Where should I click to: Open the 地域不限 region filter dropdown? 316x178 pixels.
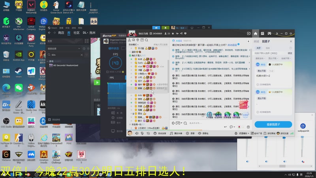click(286, 58)
